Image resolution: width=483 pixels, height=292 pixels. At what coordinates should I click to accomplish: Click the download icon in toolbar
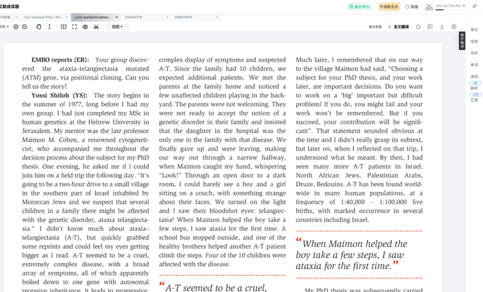pyautogui.click(x=442, y=27)
